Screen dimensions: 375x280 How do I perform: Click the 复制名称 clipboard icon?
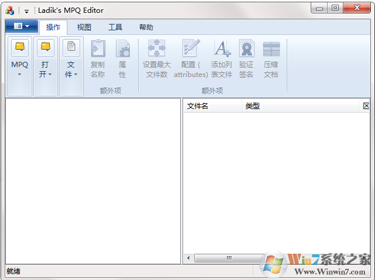[x=98, y=48]
